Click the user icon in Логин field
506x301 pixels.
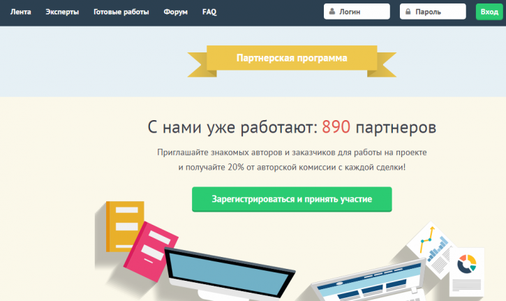pyautogui.click(x=332, y=12)
